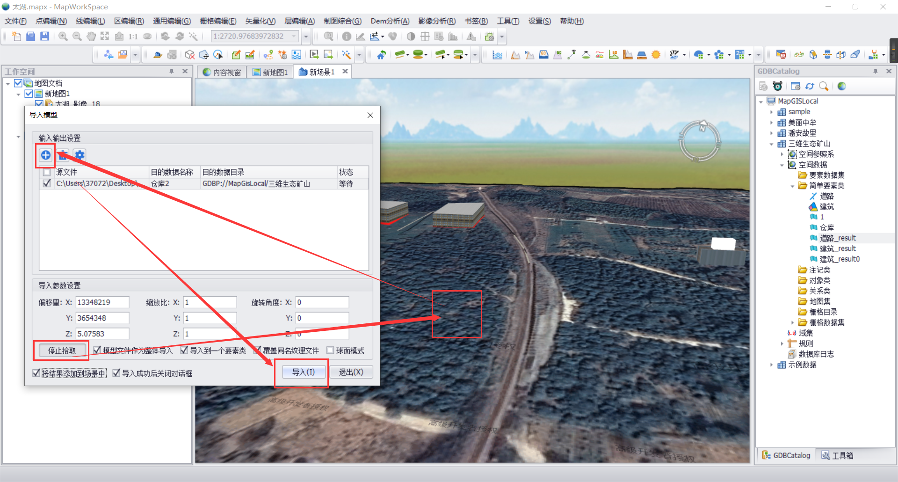
Task: Switch to the 工具箱 tab at bottom
Action: 838,455
